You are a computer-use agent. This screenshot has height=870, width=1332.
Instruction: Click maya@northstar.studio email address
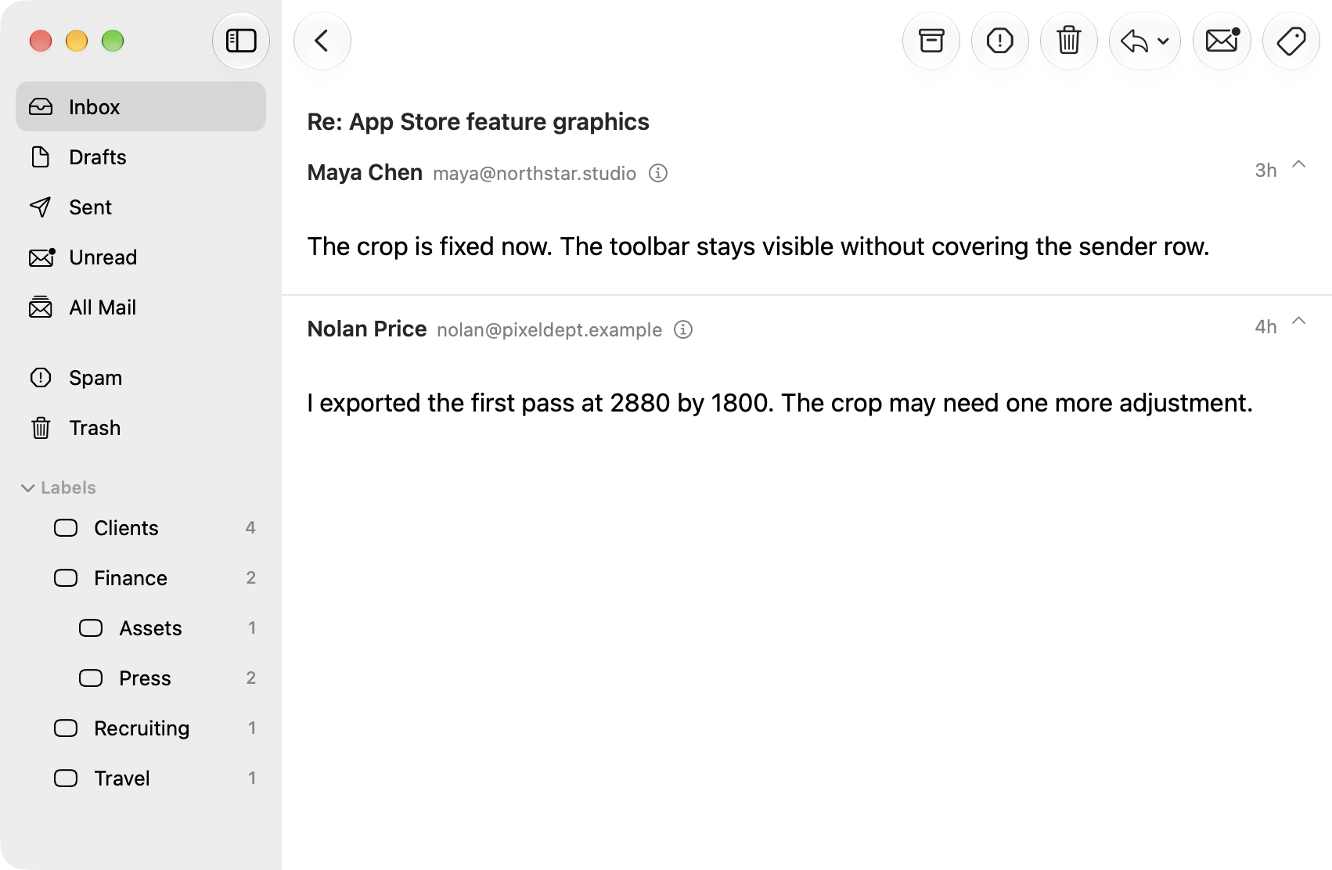point(535,174)
